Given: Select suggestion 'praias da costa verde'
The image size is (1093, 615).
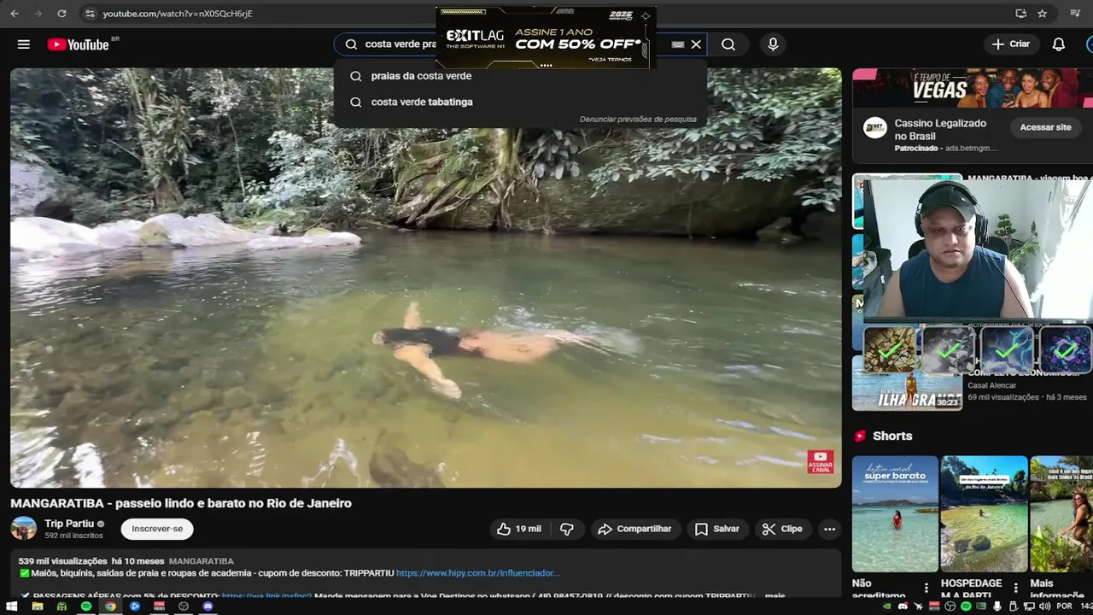Looking at the screenshot, I should [421, 76].
